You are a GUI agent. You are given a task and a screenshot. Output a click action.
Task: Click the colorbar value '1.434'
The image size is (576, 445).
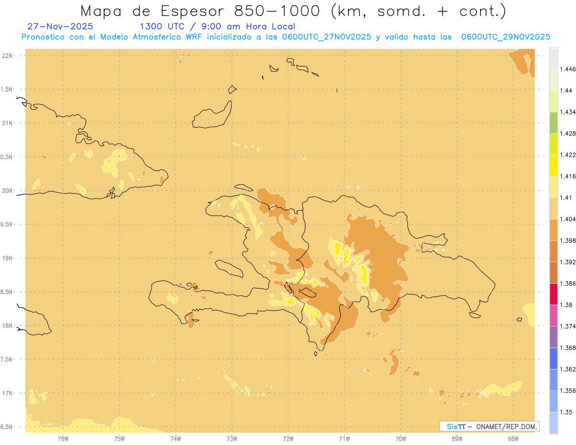pos(568,112)
